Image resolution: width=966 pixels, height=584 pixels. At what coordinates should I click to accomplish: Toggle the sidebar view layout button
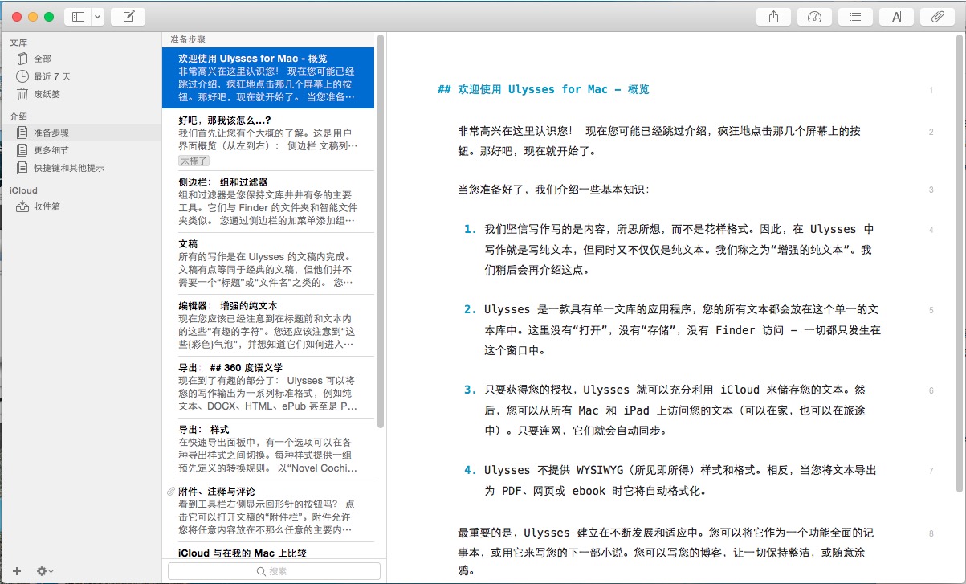click(x=78, y=17)
